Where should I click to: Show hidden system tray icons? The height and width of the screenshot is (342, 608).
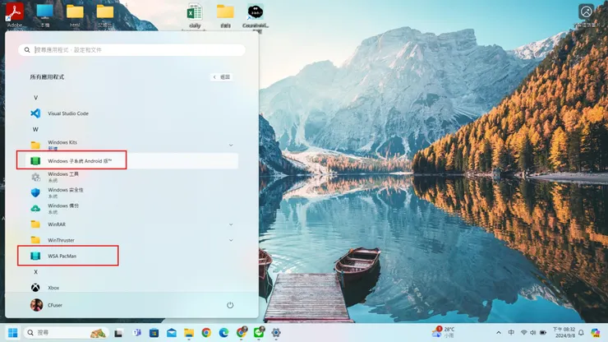[499, 333]
